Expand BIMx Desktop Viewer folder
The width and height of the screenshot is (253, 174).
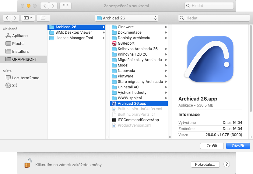[104, 32]
